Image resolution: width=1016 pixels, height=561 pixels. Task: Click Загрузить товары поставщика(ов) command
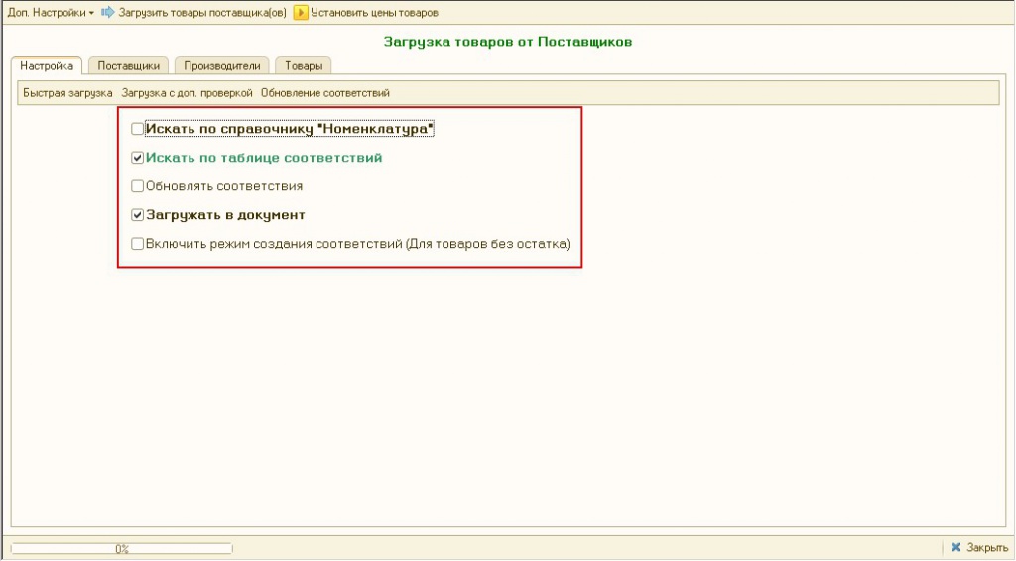(202, 12)
